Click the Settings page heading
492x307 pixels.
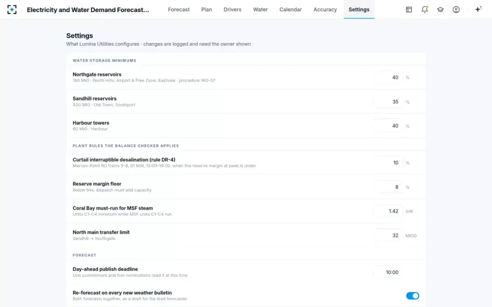[x=80, y=36]
